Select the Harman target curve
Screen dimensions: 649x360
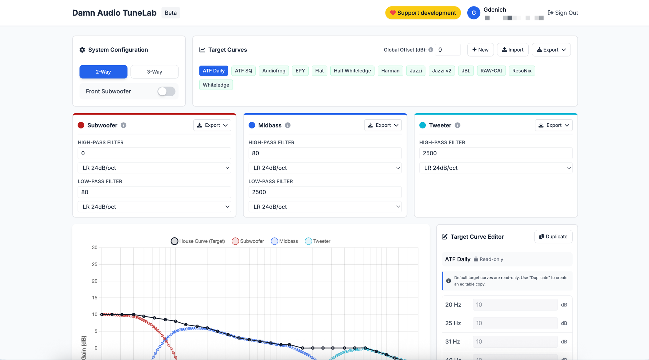point(390,71)
